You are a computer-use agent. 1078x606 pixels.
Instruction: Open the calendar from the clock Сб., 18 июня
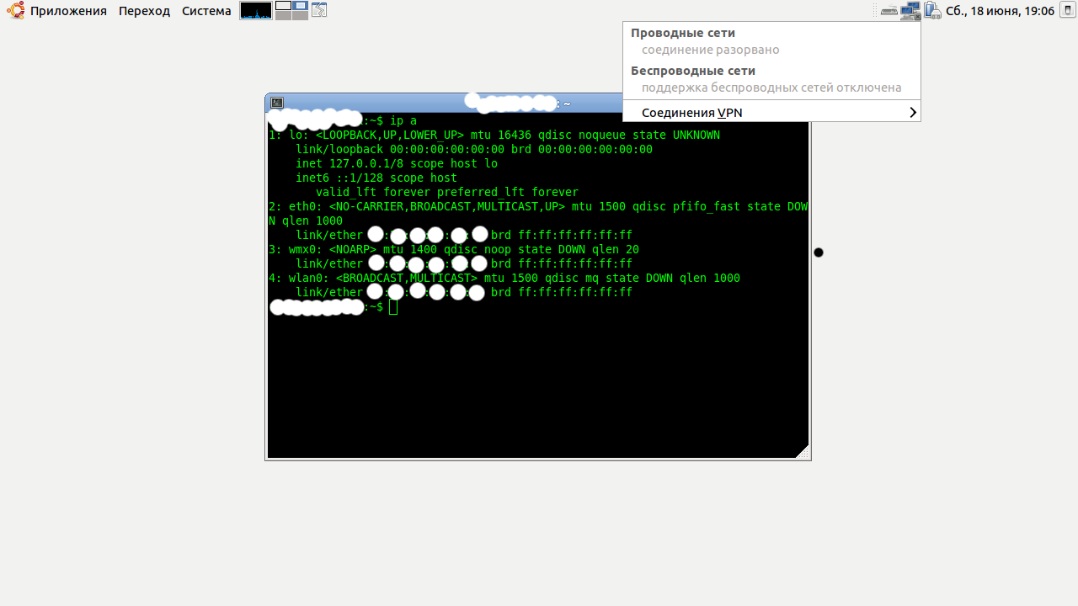(x=1000, y=11)
